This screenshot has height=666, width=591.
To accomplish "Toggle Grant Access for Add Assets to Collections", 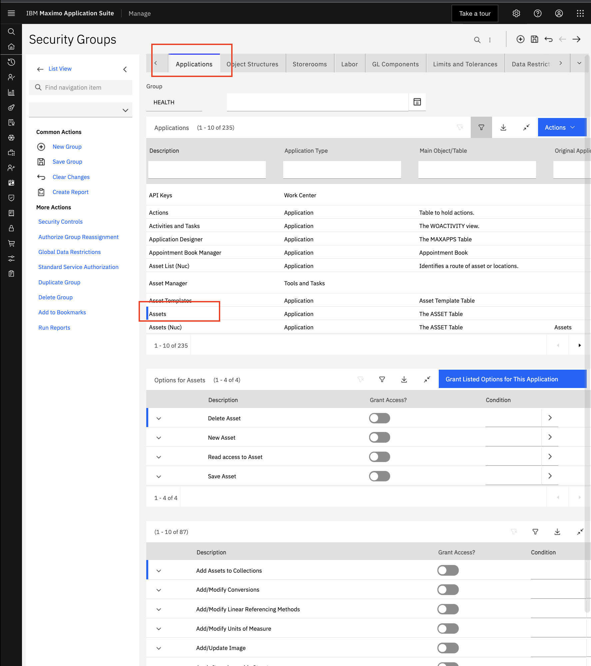I will (x=448, y=570).
